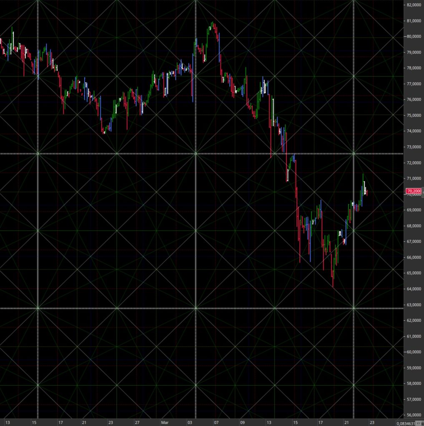Select the red 70,2000 current price label
The image size is (424, 426).
click(x=414, y=191)
